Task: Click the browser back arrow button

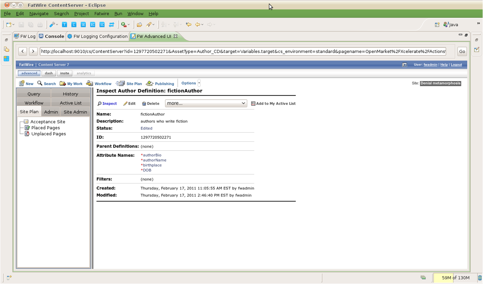Action: 23,52
